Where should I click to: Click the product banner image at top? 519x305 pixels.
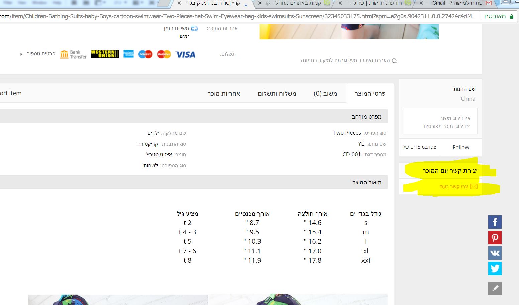349,31
